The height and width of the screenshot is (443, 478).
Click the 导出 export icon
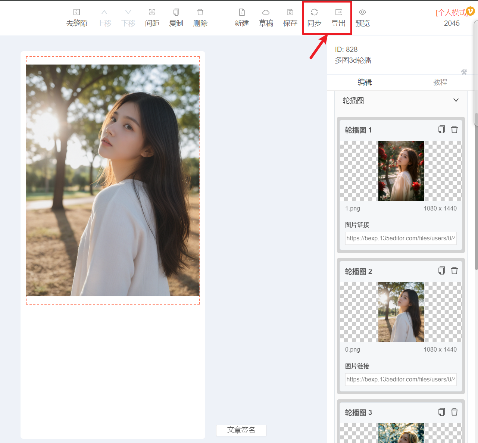coord(338,12)
